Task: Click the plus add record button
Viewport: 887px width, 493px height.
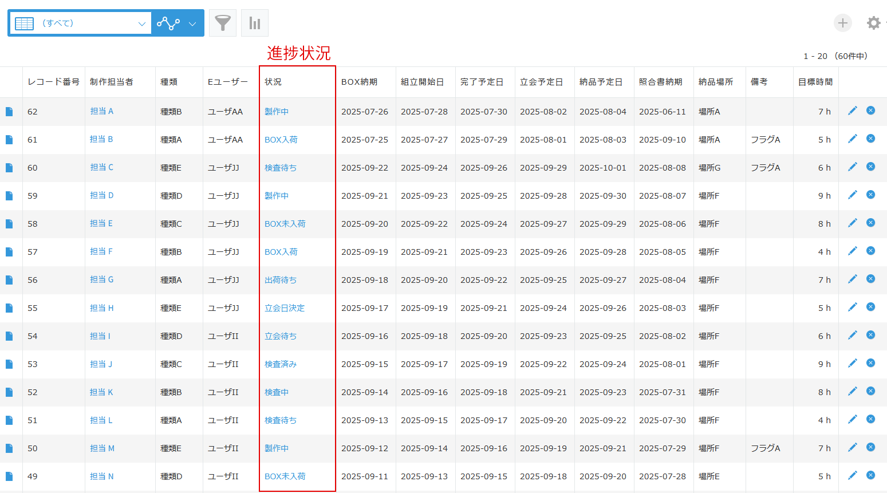Action: (x=842, y=23)
